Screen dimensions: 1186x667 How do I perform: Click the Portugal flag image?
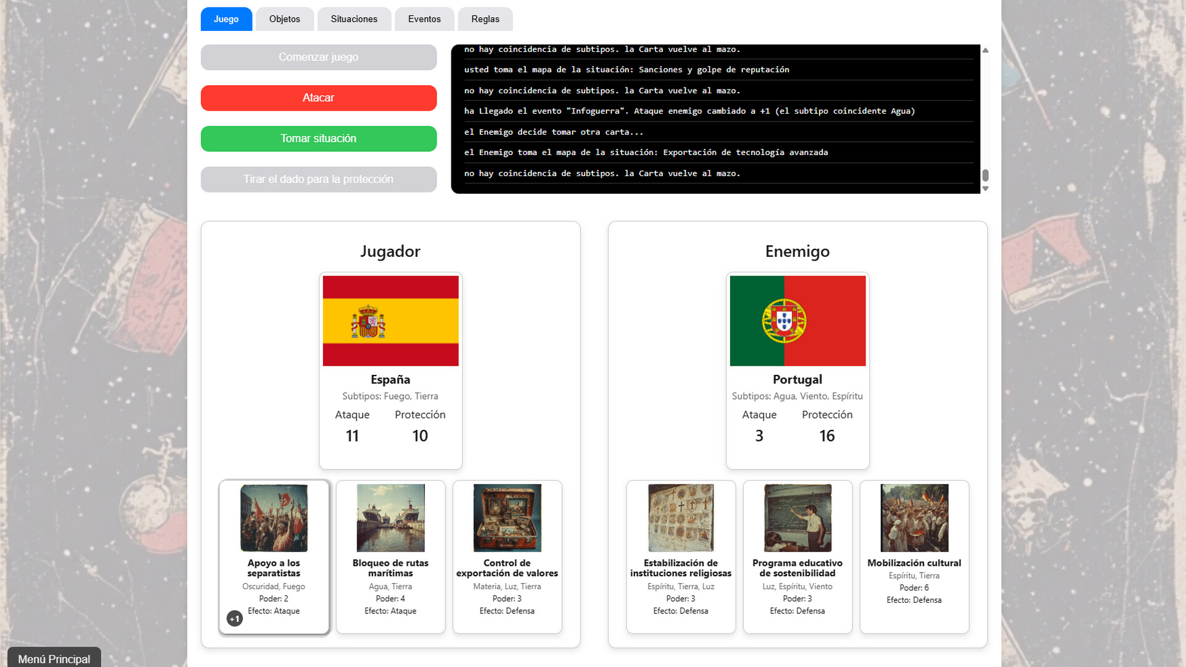(797, 321)
